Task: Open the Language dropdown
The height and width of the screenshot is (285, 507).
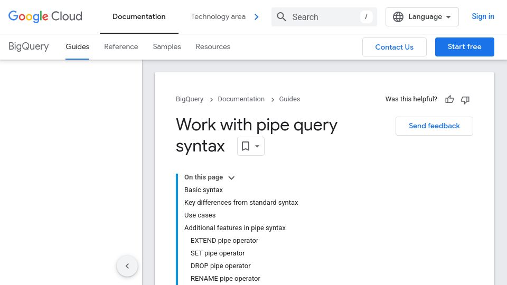Action: pyautogui.click(x=422, y=17)
